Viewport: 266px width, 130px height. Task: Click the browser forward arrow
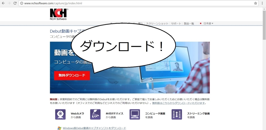tap(9, 3)
